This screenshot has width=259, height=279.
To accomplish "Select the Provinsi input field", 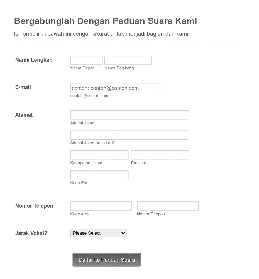I will tap(160, 155).
